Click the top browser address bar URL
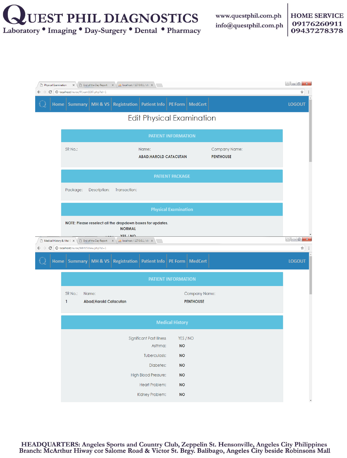347x458 pixels. click(83, 92)
